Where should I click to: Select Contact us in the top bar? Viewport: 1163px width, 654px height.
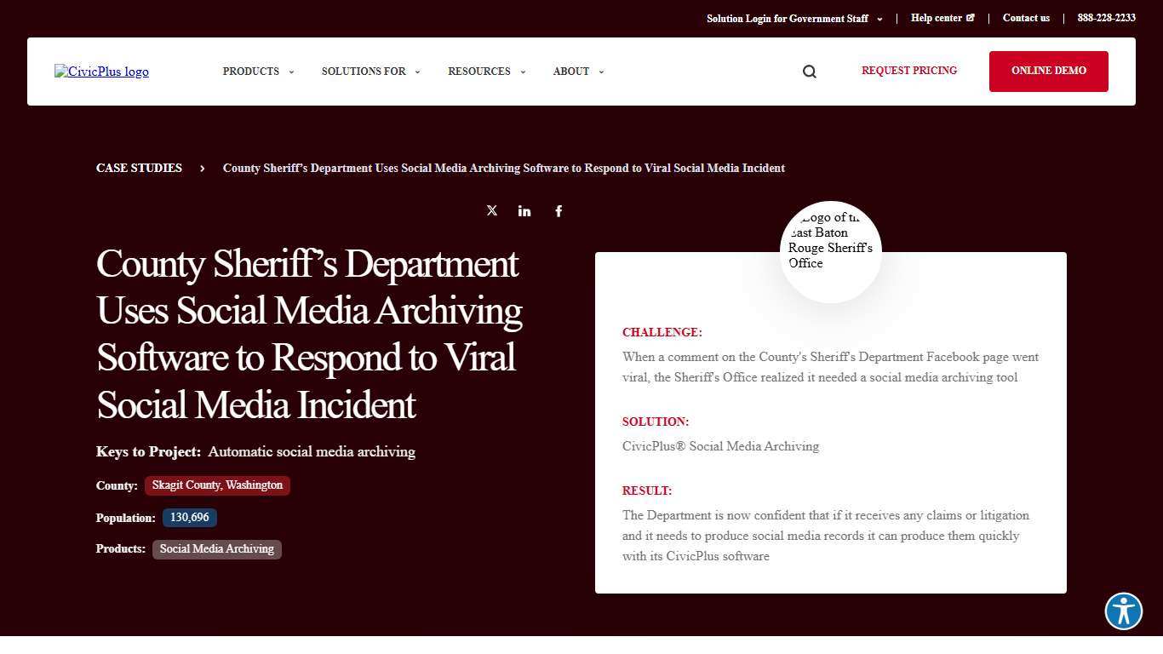click(x=1026, y=18)
